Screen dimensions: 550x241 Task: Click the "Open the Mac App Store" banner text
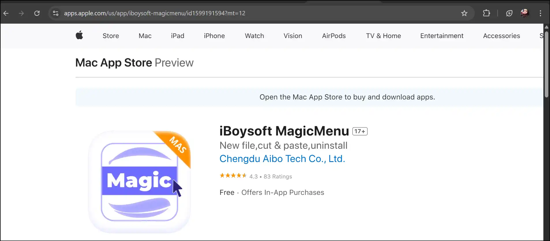(x=347, y=97)
